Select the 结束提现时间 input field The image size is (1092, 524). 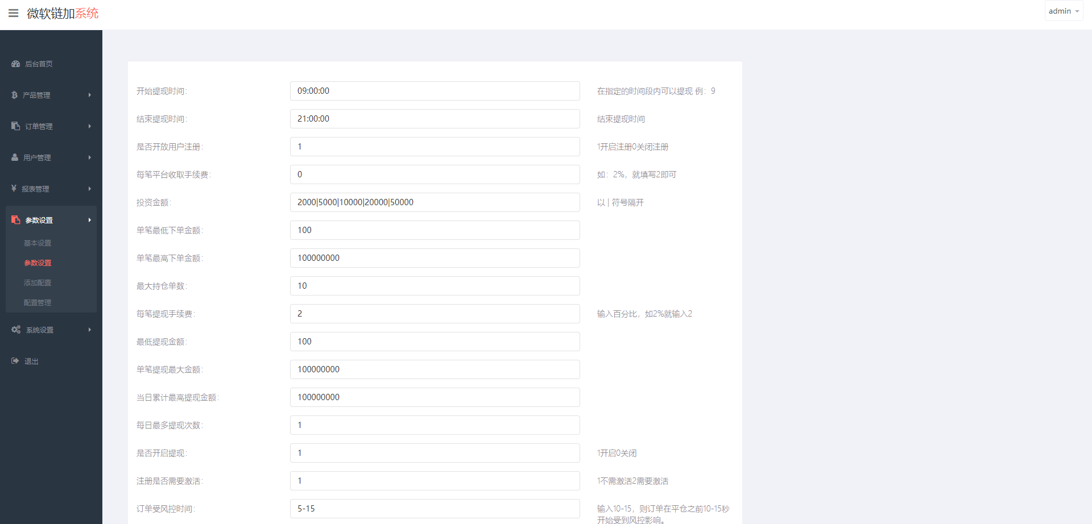pyautogui.click(x=435, y=119)
